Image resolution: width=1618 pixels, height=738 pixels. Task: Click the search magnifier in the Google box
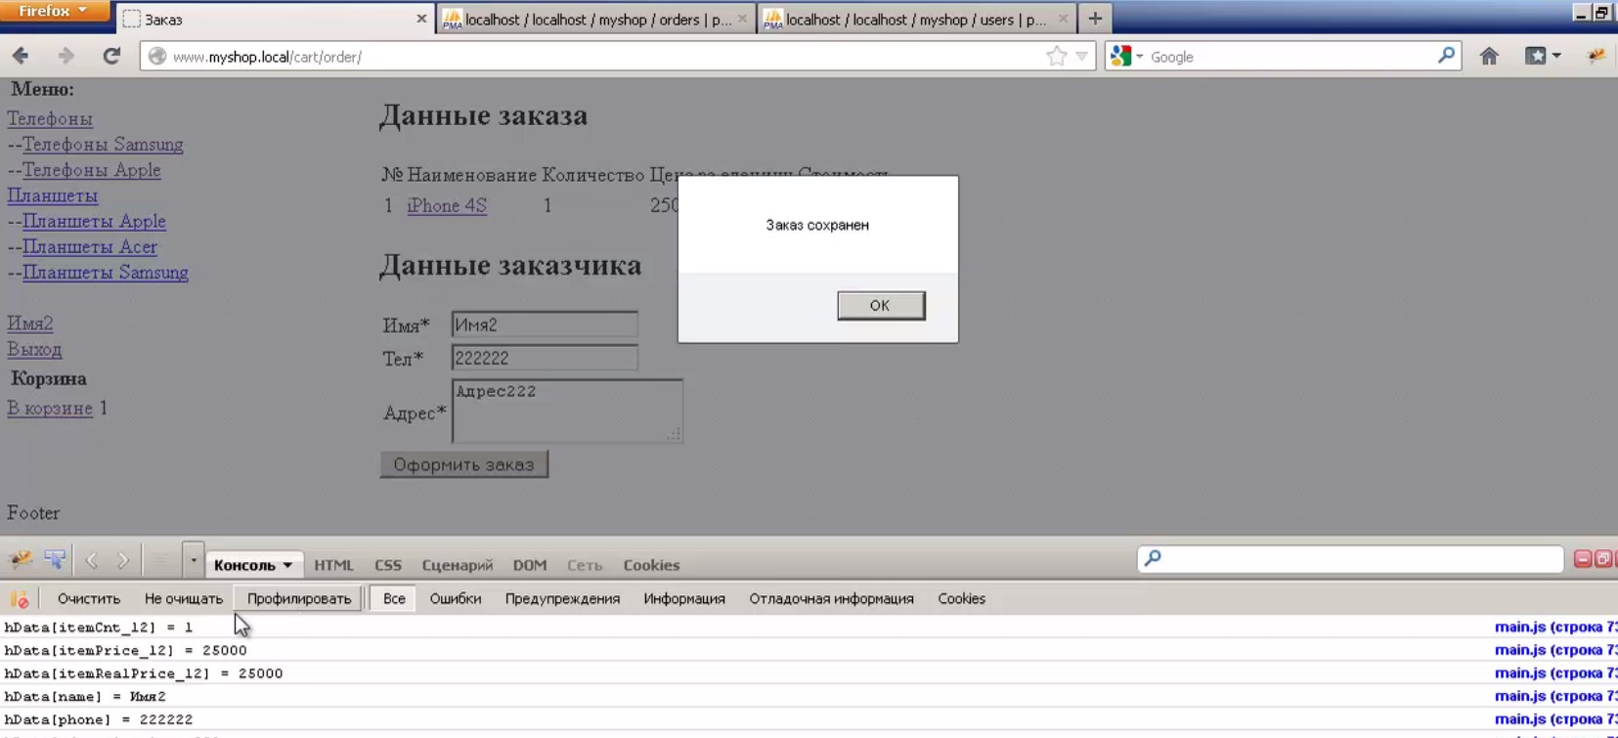(x=1446, y=57)
